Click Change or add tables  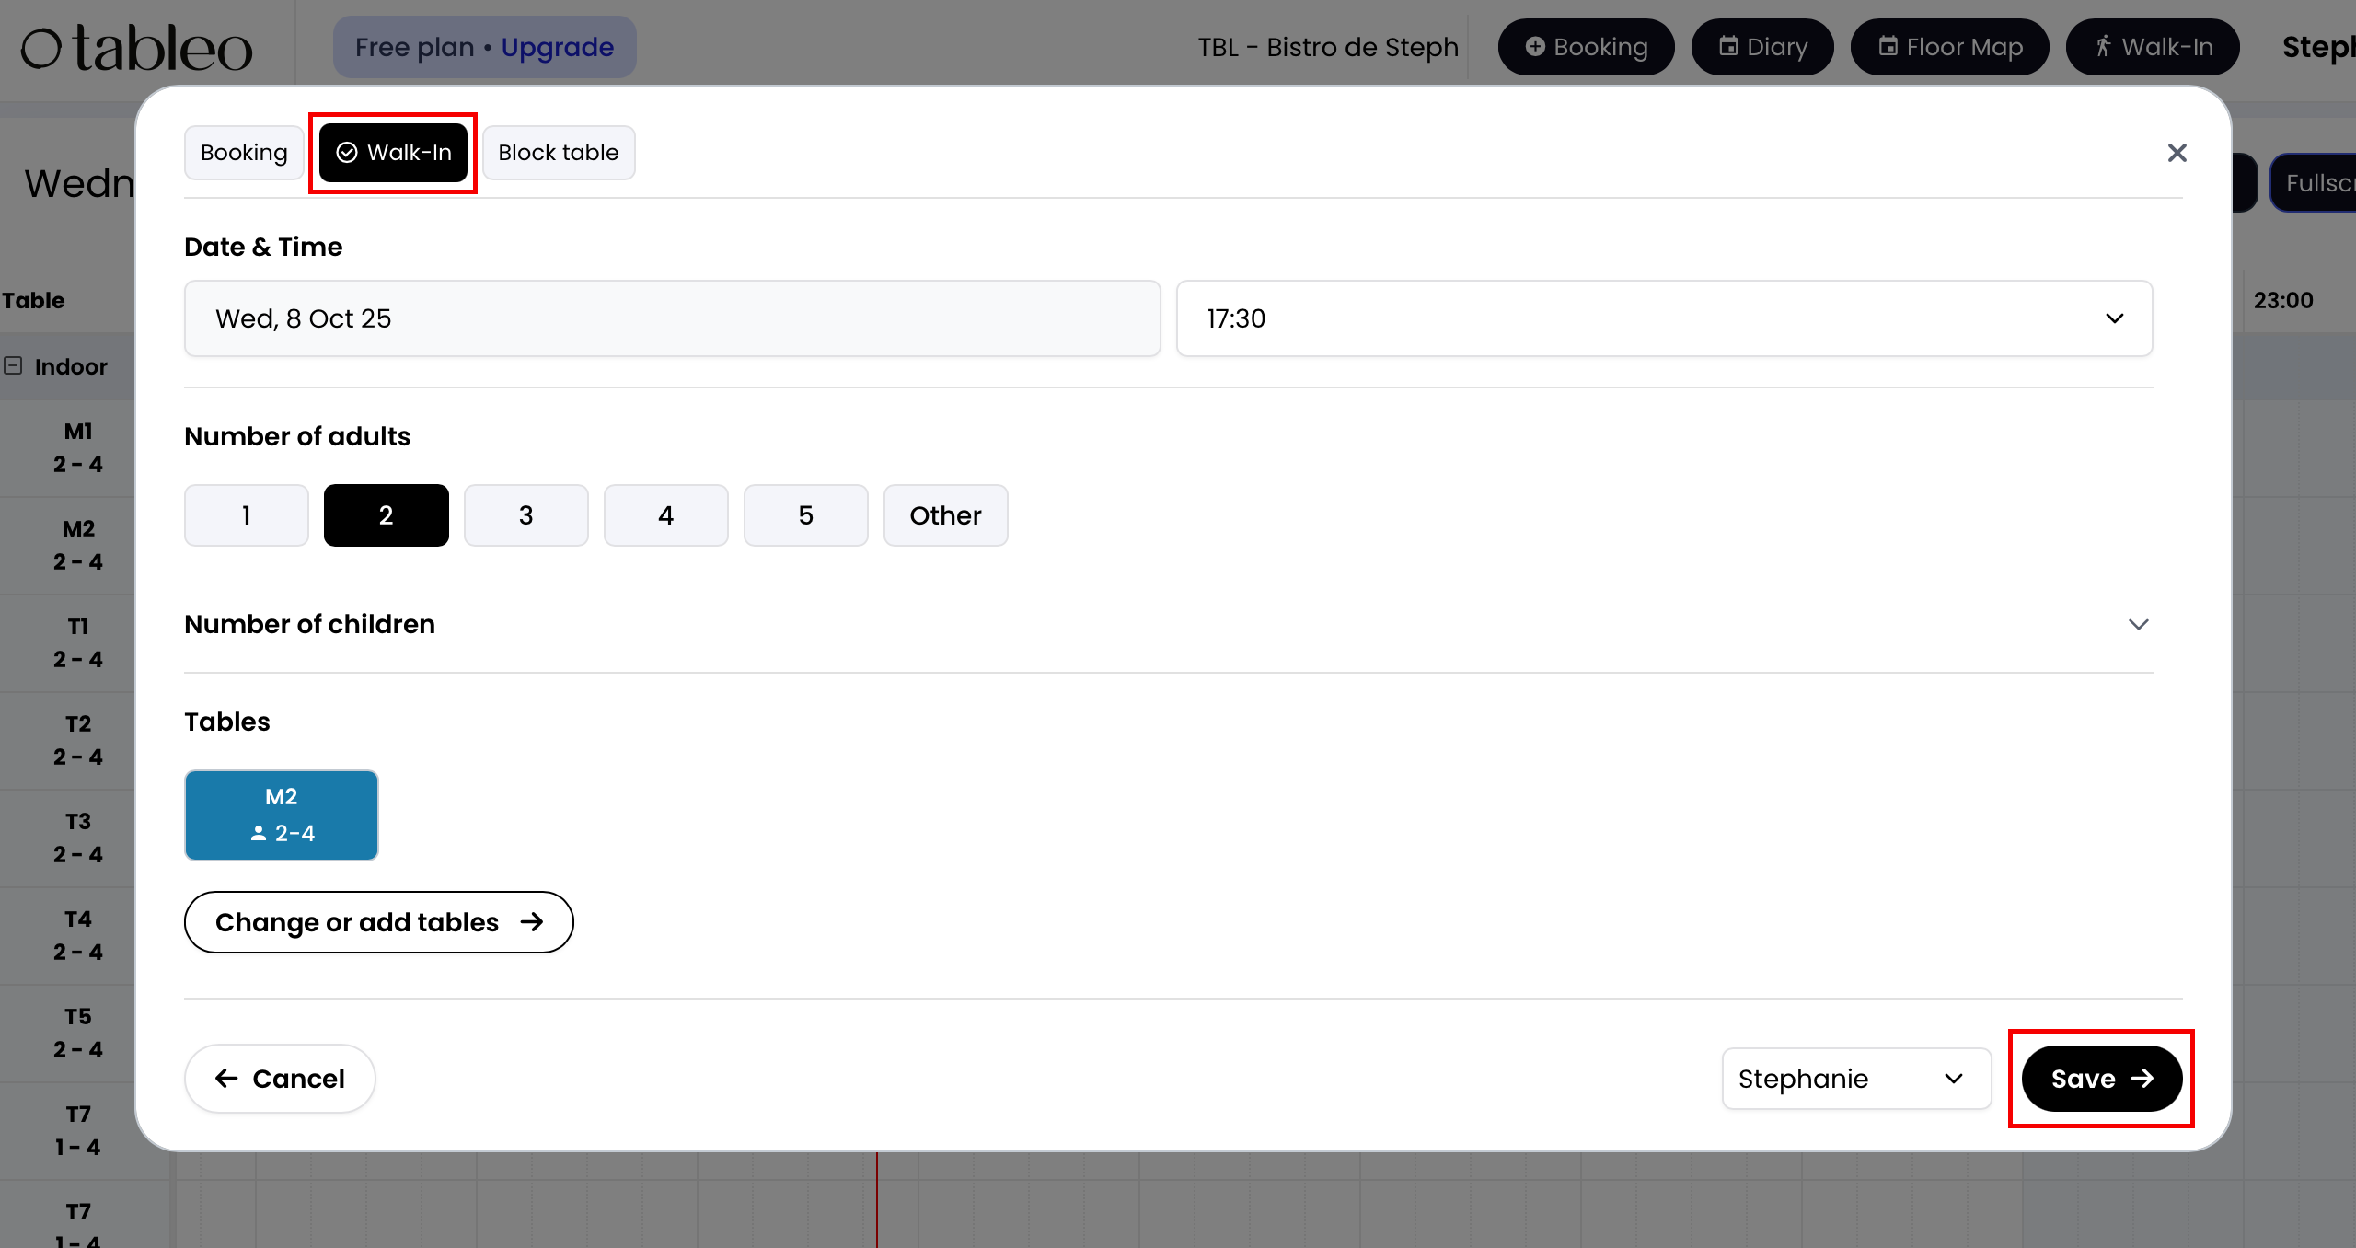pos(378,922)
